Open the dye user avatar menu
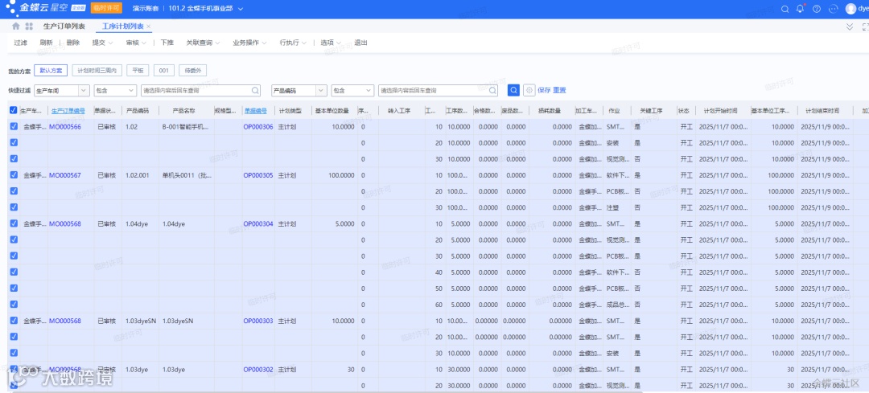This screenshot has height=393, width=869. pyautogui.click(x=856, y=9)
